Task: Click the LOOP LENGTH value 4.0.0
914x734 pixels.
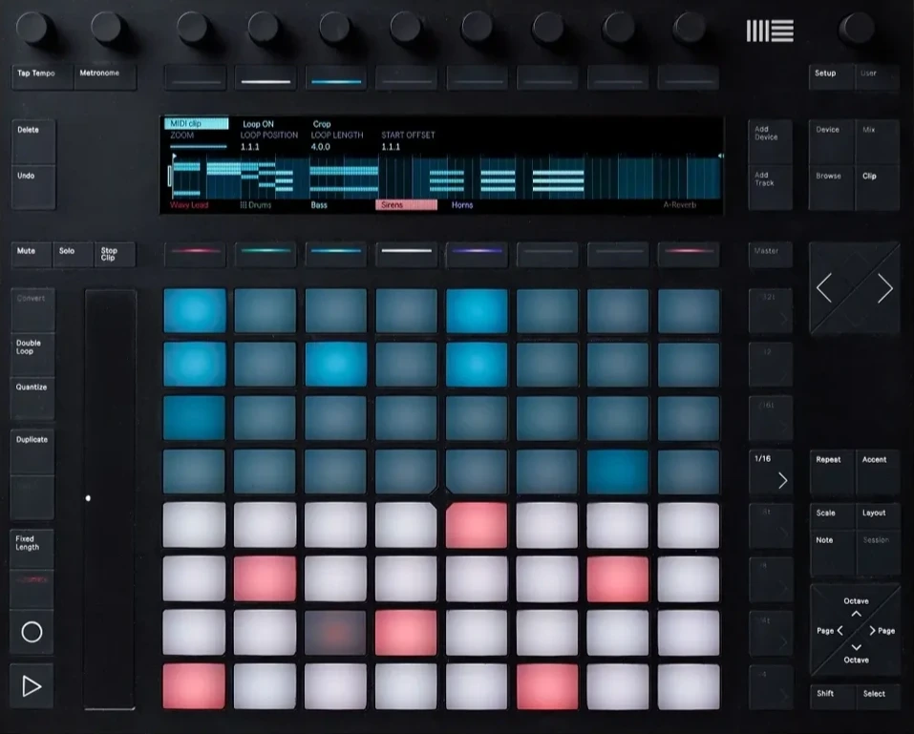Action: coord(321,147)
